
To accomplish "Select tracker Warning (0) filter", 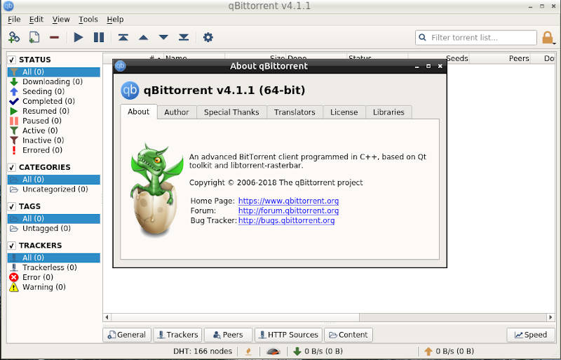I will [x=54, y=287].
